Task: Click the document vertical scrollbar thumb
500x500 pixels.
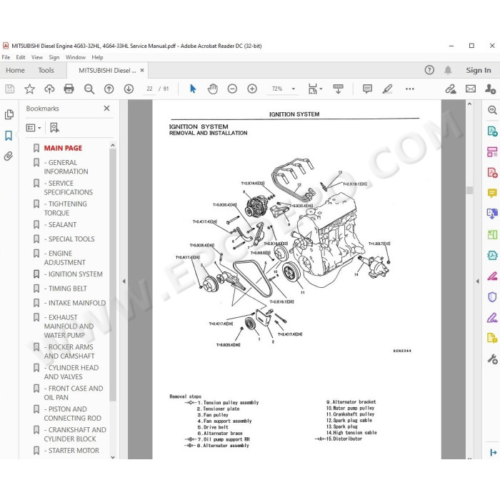Action: pyautogui.click(x=469, y=191)
